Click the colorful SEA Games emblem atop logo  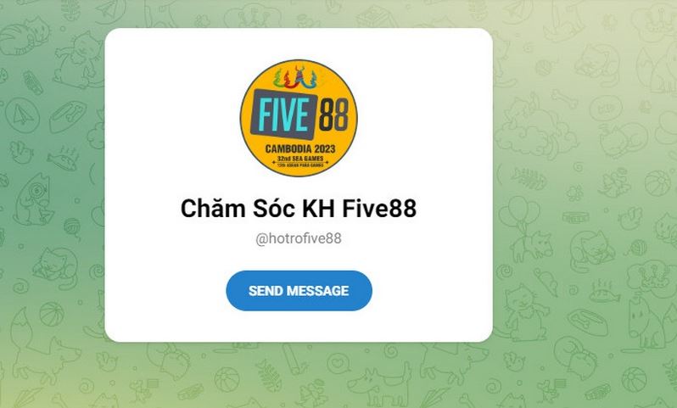(297, 77)
